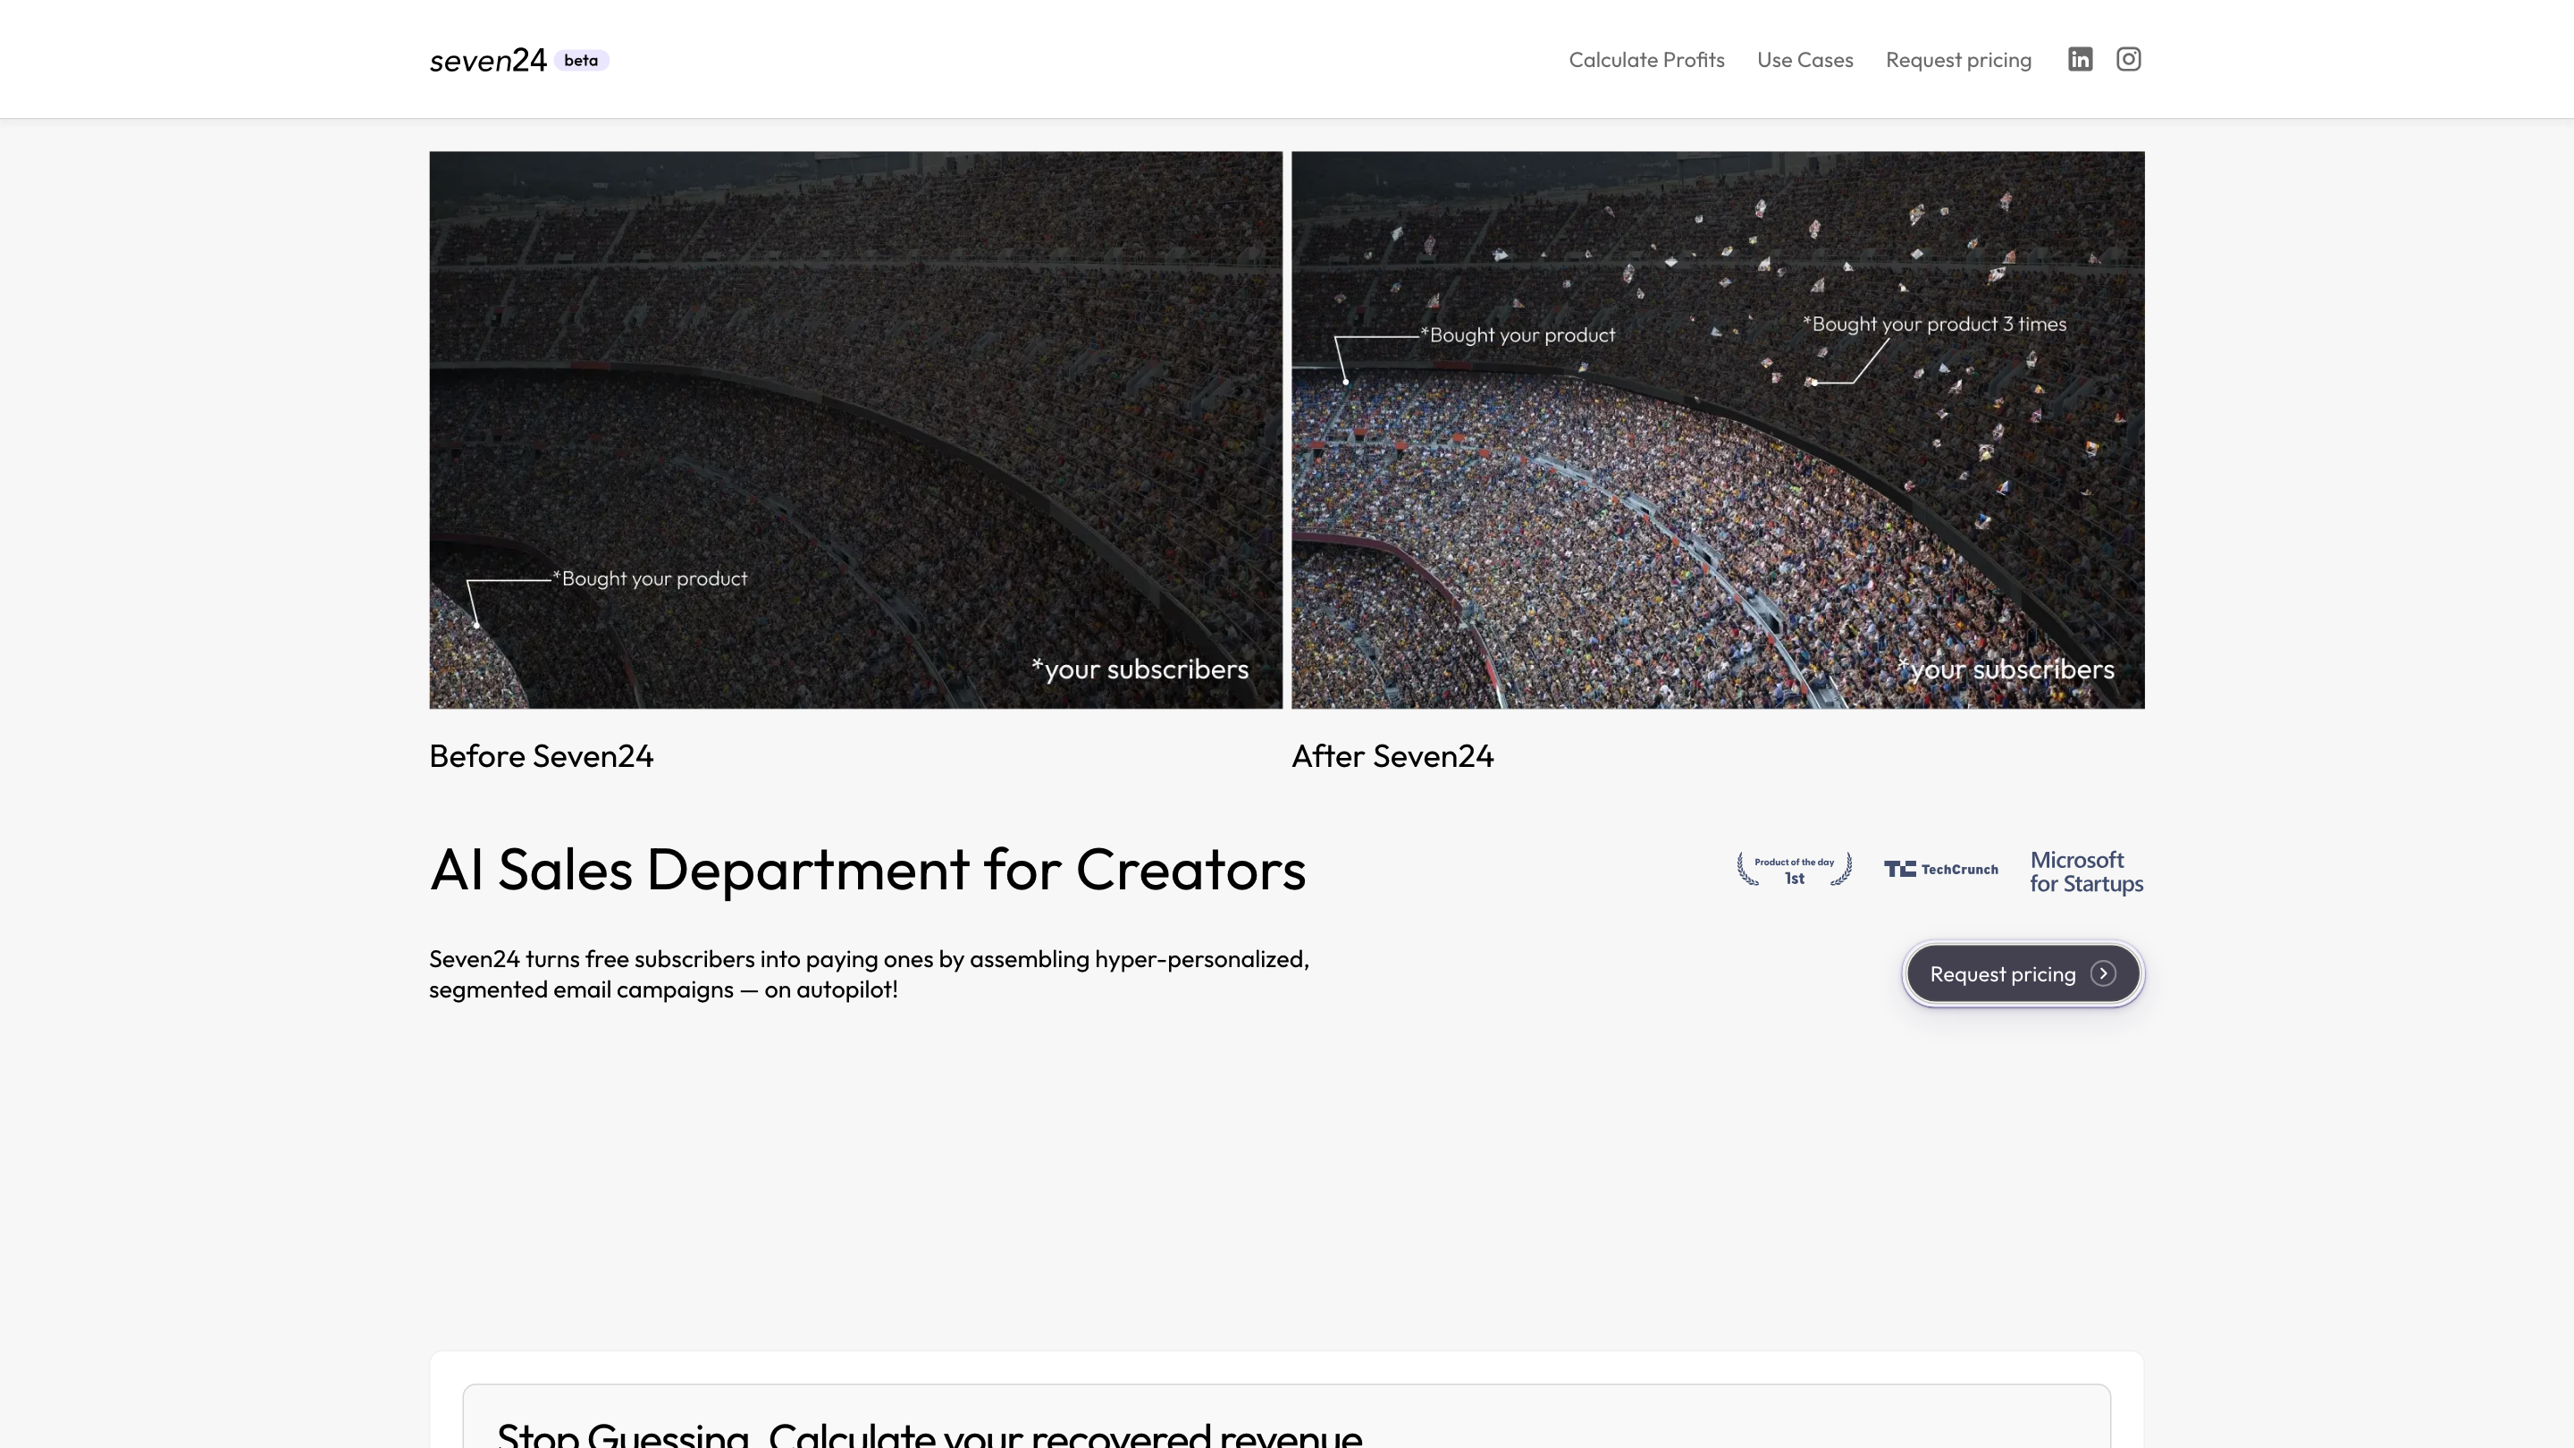The width and height of the screenshot is (2574, 1448).
Task: Open the Use Cases navigation item
Action: pyautogui.click(x=1804, y=60)
